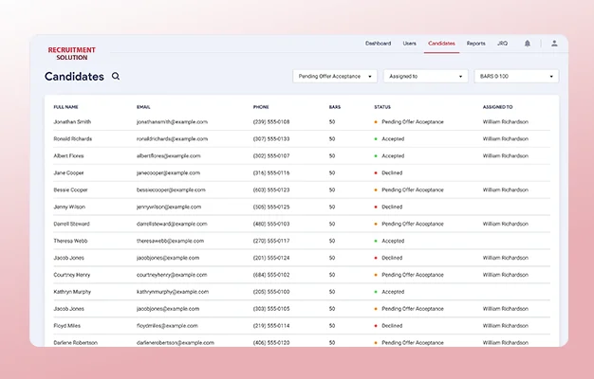This screenshot has height=379, width=594.
Task: Click phone number (302) 555-0107
Action: point(271,155)
